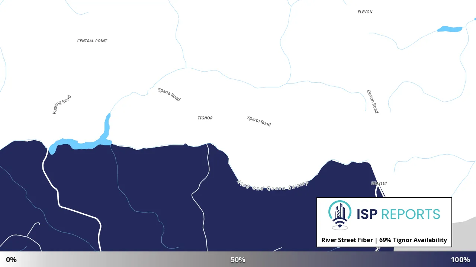Click the King and Queen Swamp label
This screenshot has width=476, height=267.
273,185
